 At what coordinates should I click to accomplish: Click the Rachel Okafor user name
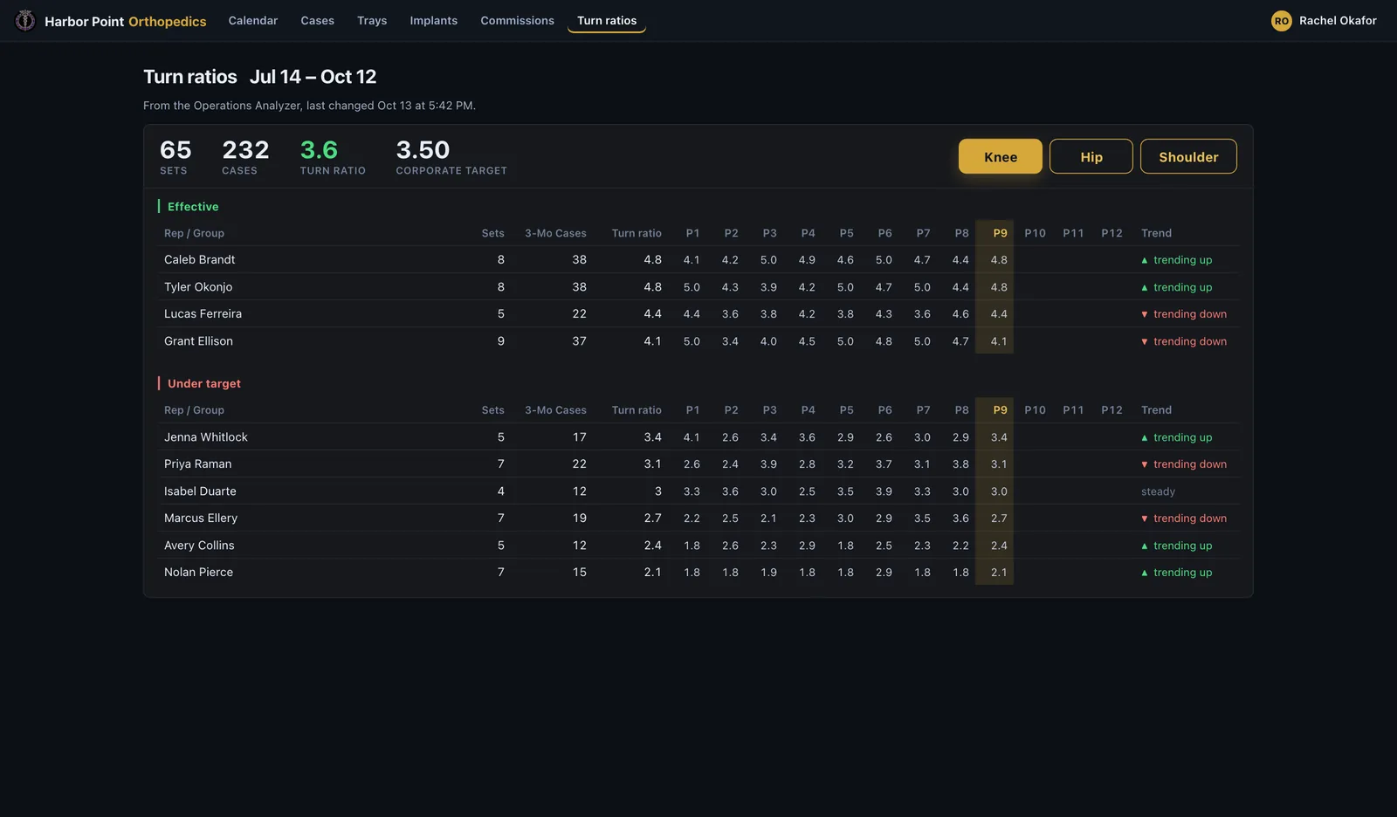pos(1338,21)
